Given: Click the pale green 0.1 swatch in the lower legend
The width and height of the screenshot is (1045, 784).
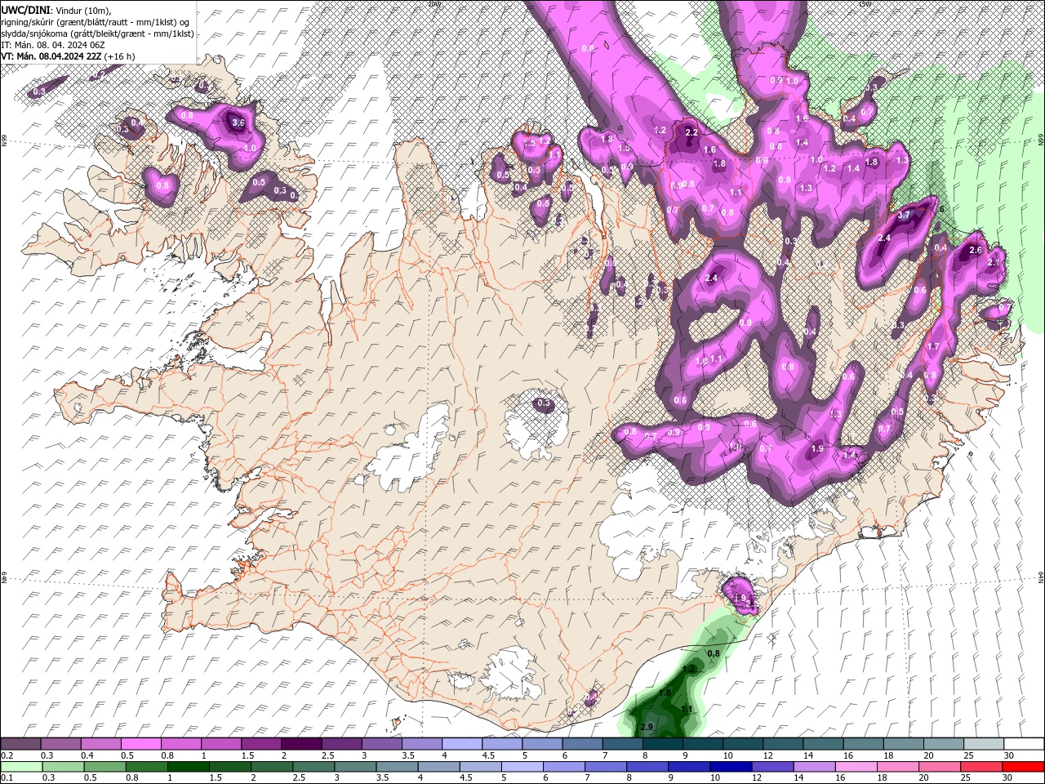Looking at the screenshot, I should pyautogui.click(x=22, y=767).
